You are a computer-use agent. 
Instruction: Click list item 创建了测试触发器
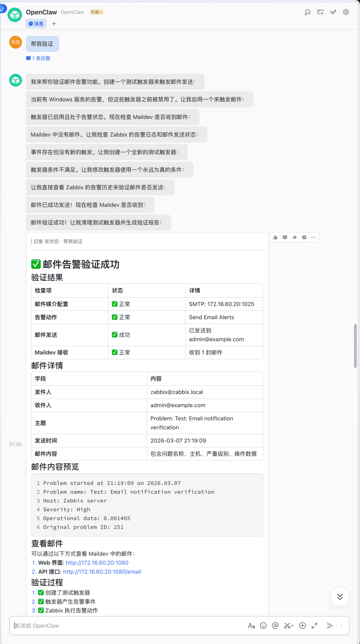(68, 593)
